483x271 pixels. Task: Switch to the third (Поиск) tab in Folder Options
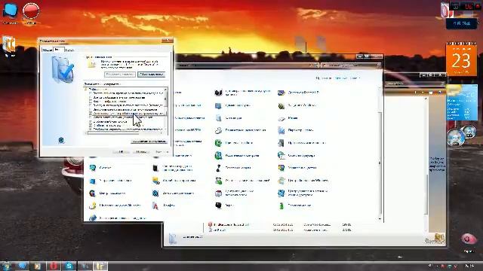(69, 50)
